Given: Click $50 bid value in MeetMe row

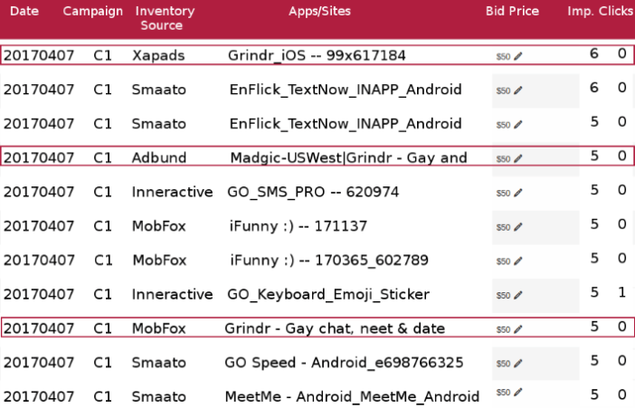Looking at the screenshot, I should tap(503, 393).
